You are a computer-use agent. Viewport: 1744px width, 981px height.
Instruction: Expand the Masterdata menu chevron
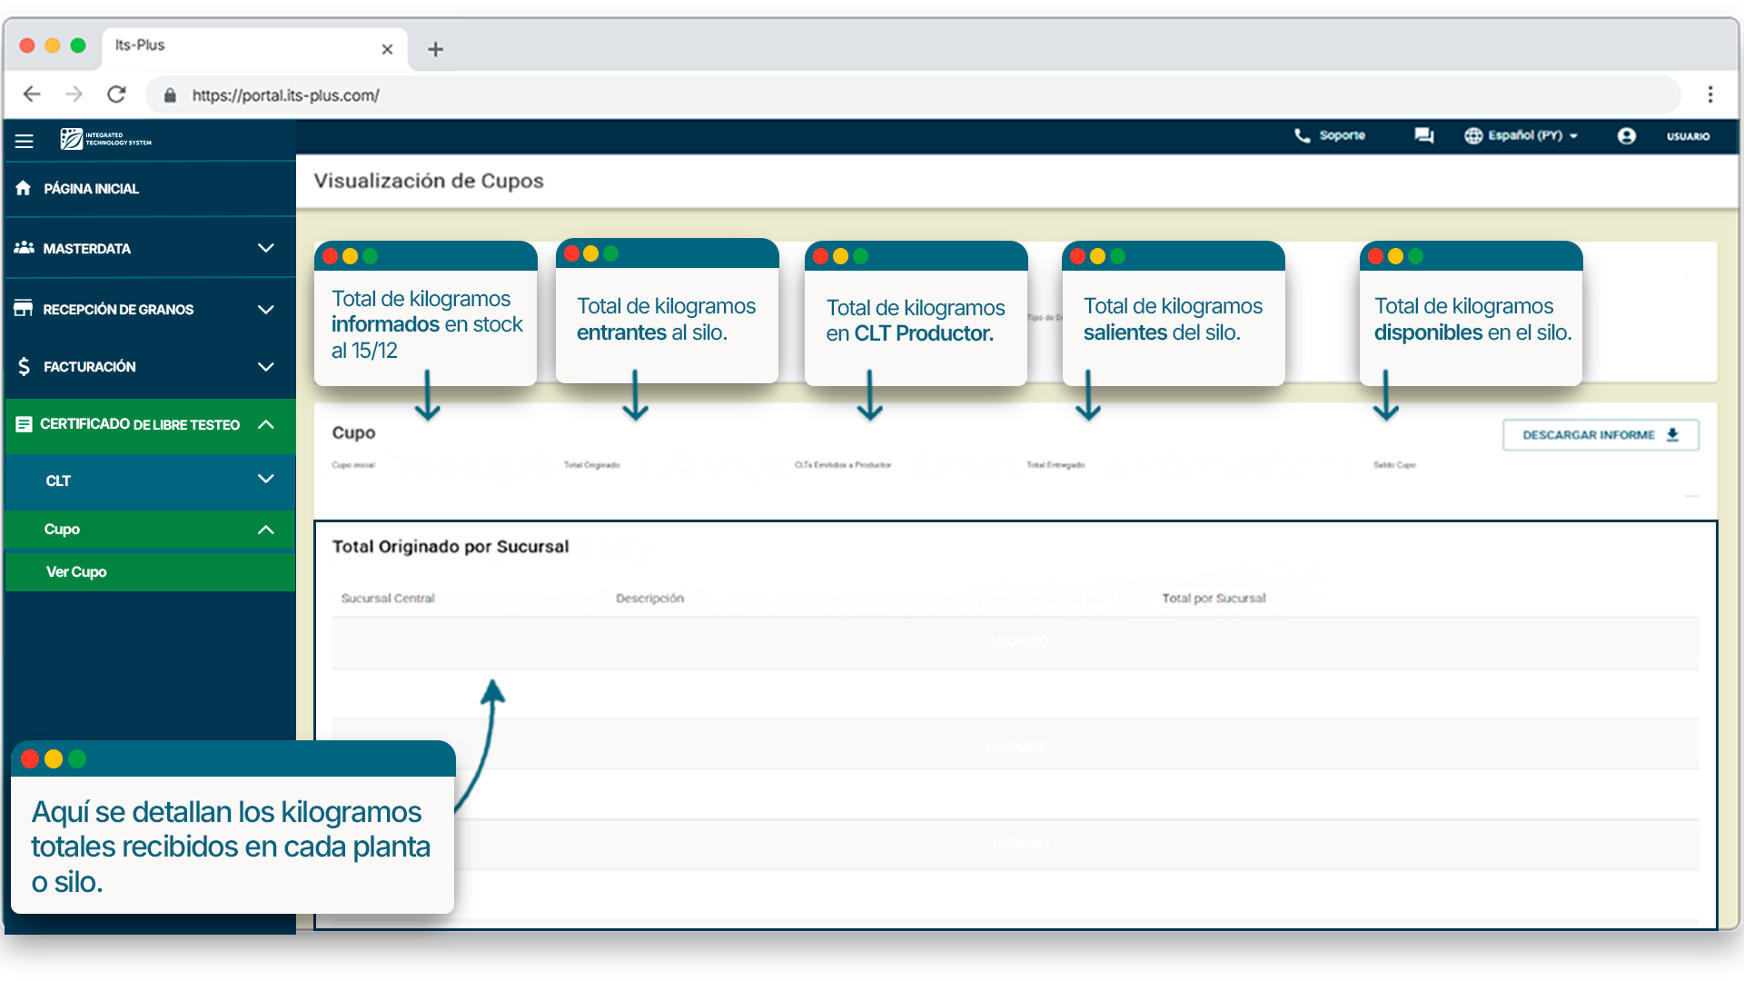pyautogui.click(x=265, y=248)
